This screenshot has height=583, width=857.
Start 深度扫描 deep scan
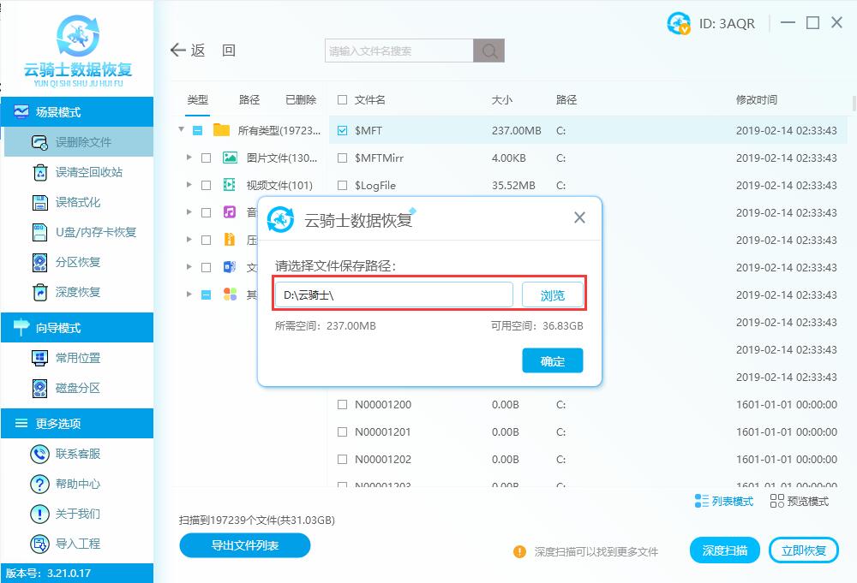725,550
